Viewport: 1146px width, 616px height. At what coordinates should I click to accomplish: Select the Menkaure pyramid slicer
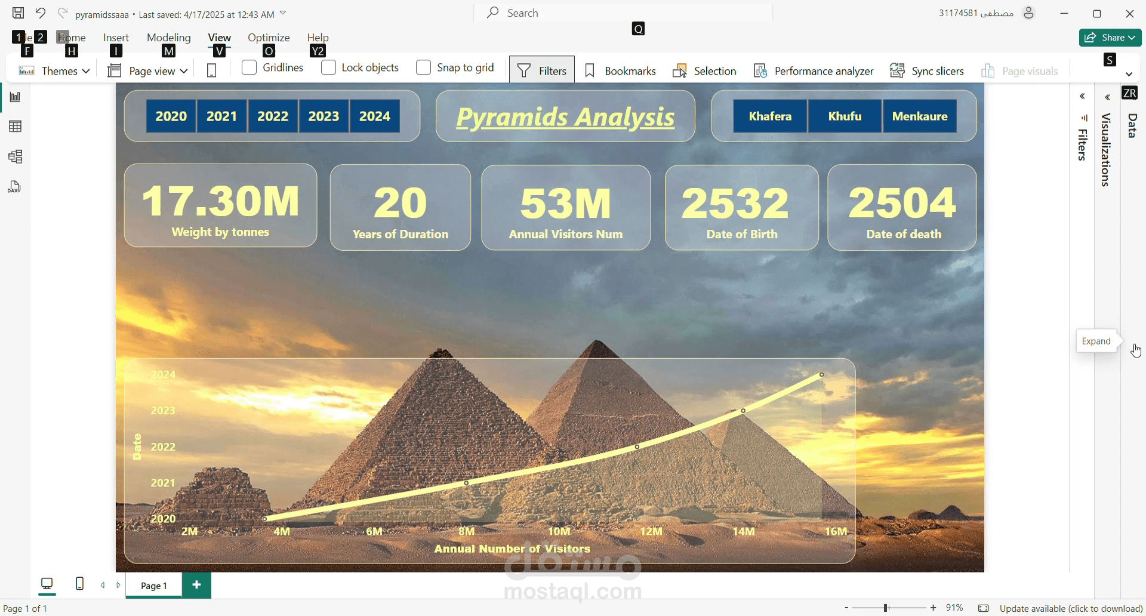tap(920, 116)
